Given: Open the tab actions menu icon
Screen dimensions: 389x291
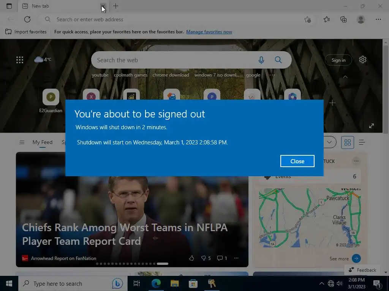Looking at the screenshot, I should point(9,6).
